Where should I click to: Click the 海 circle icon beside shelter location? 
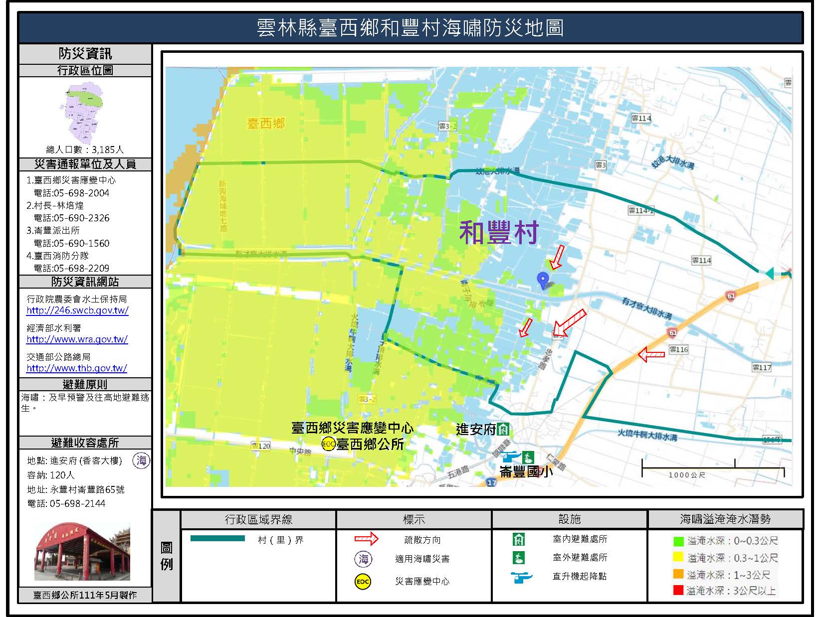tap(141, 461)
